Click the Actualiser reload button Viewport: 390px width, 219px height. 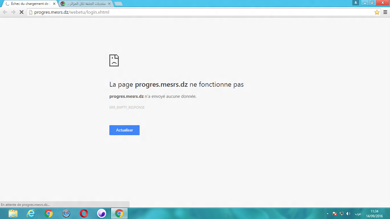pyautogui.click(x=124, y=130)
